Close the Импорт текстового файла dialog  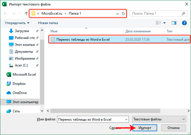(x=186, y=4)
